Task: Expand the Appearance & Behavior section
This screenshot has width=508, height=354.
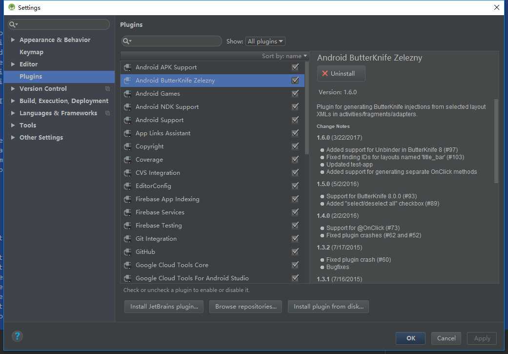Action: coord(13,40)
